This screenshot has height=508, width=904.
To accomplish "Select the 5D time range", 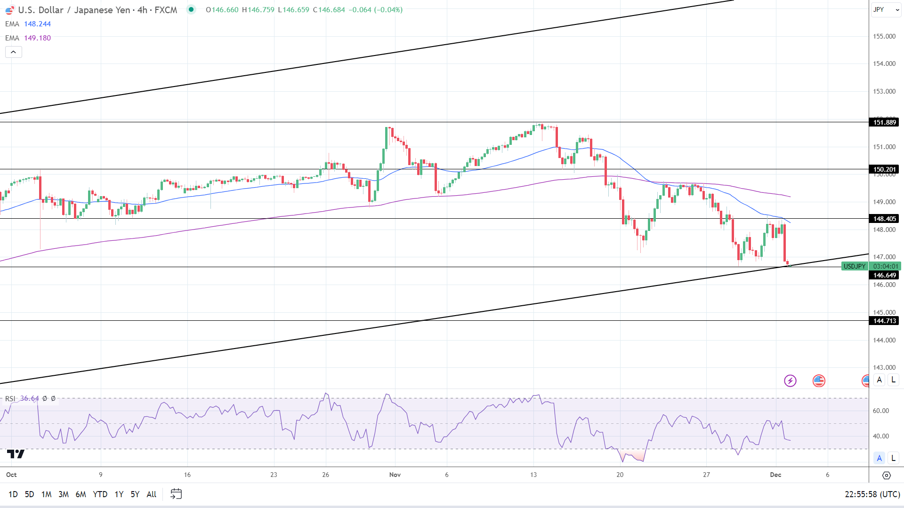I will (29, 494).
